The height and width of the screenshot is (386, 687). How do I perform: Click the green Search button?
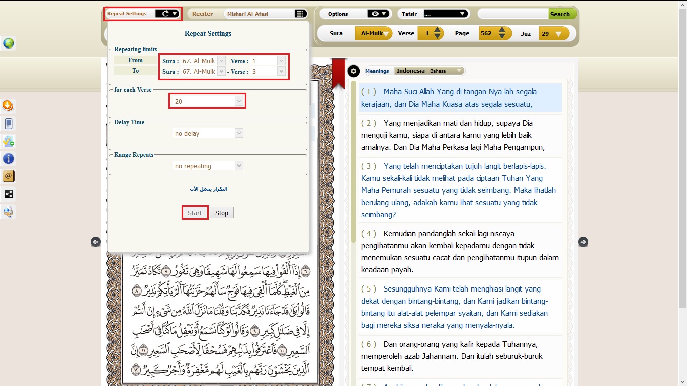tap(562, 14)
